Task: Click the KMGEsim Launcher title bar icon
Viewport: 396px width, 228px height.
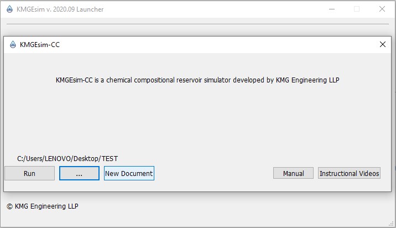Action: pyautogui.click(x=9, y=9)
